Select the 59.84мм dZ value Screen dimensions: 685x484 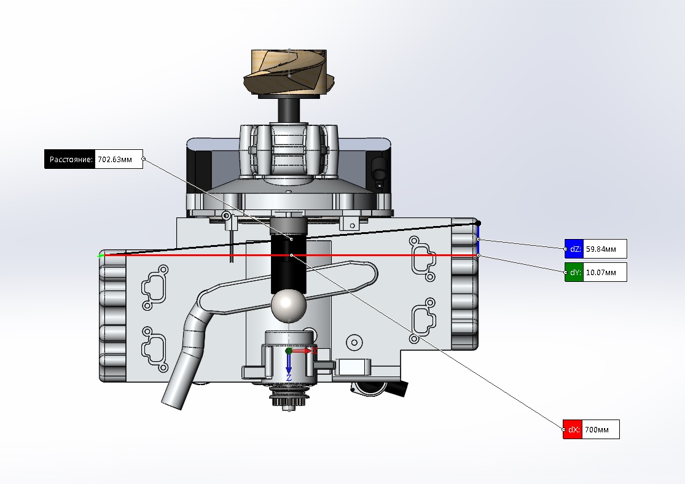(x=605, y=249)
